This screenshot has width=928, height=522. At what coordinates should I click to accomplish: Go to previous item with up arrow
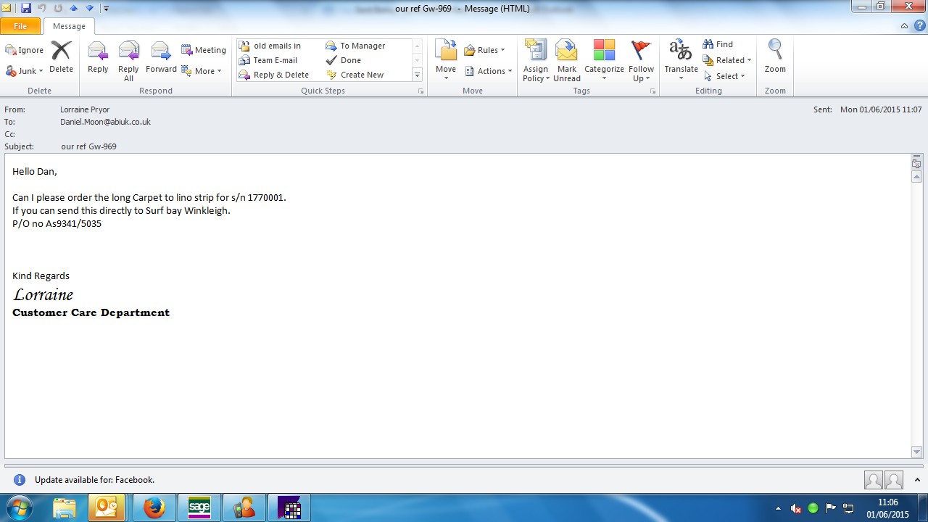(73, 8)
